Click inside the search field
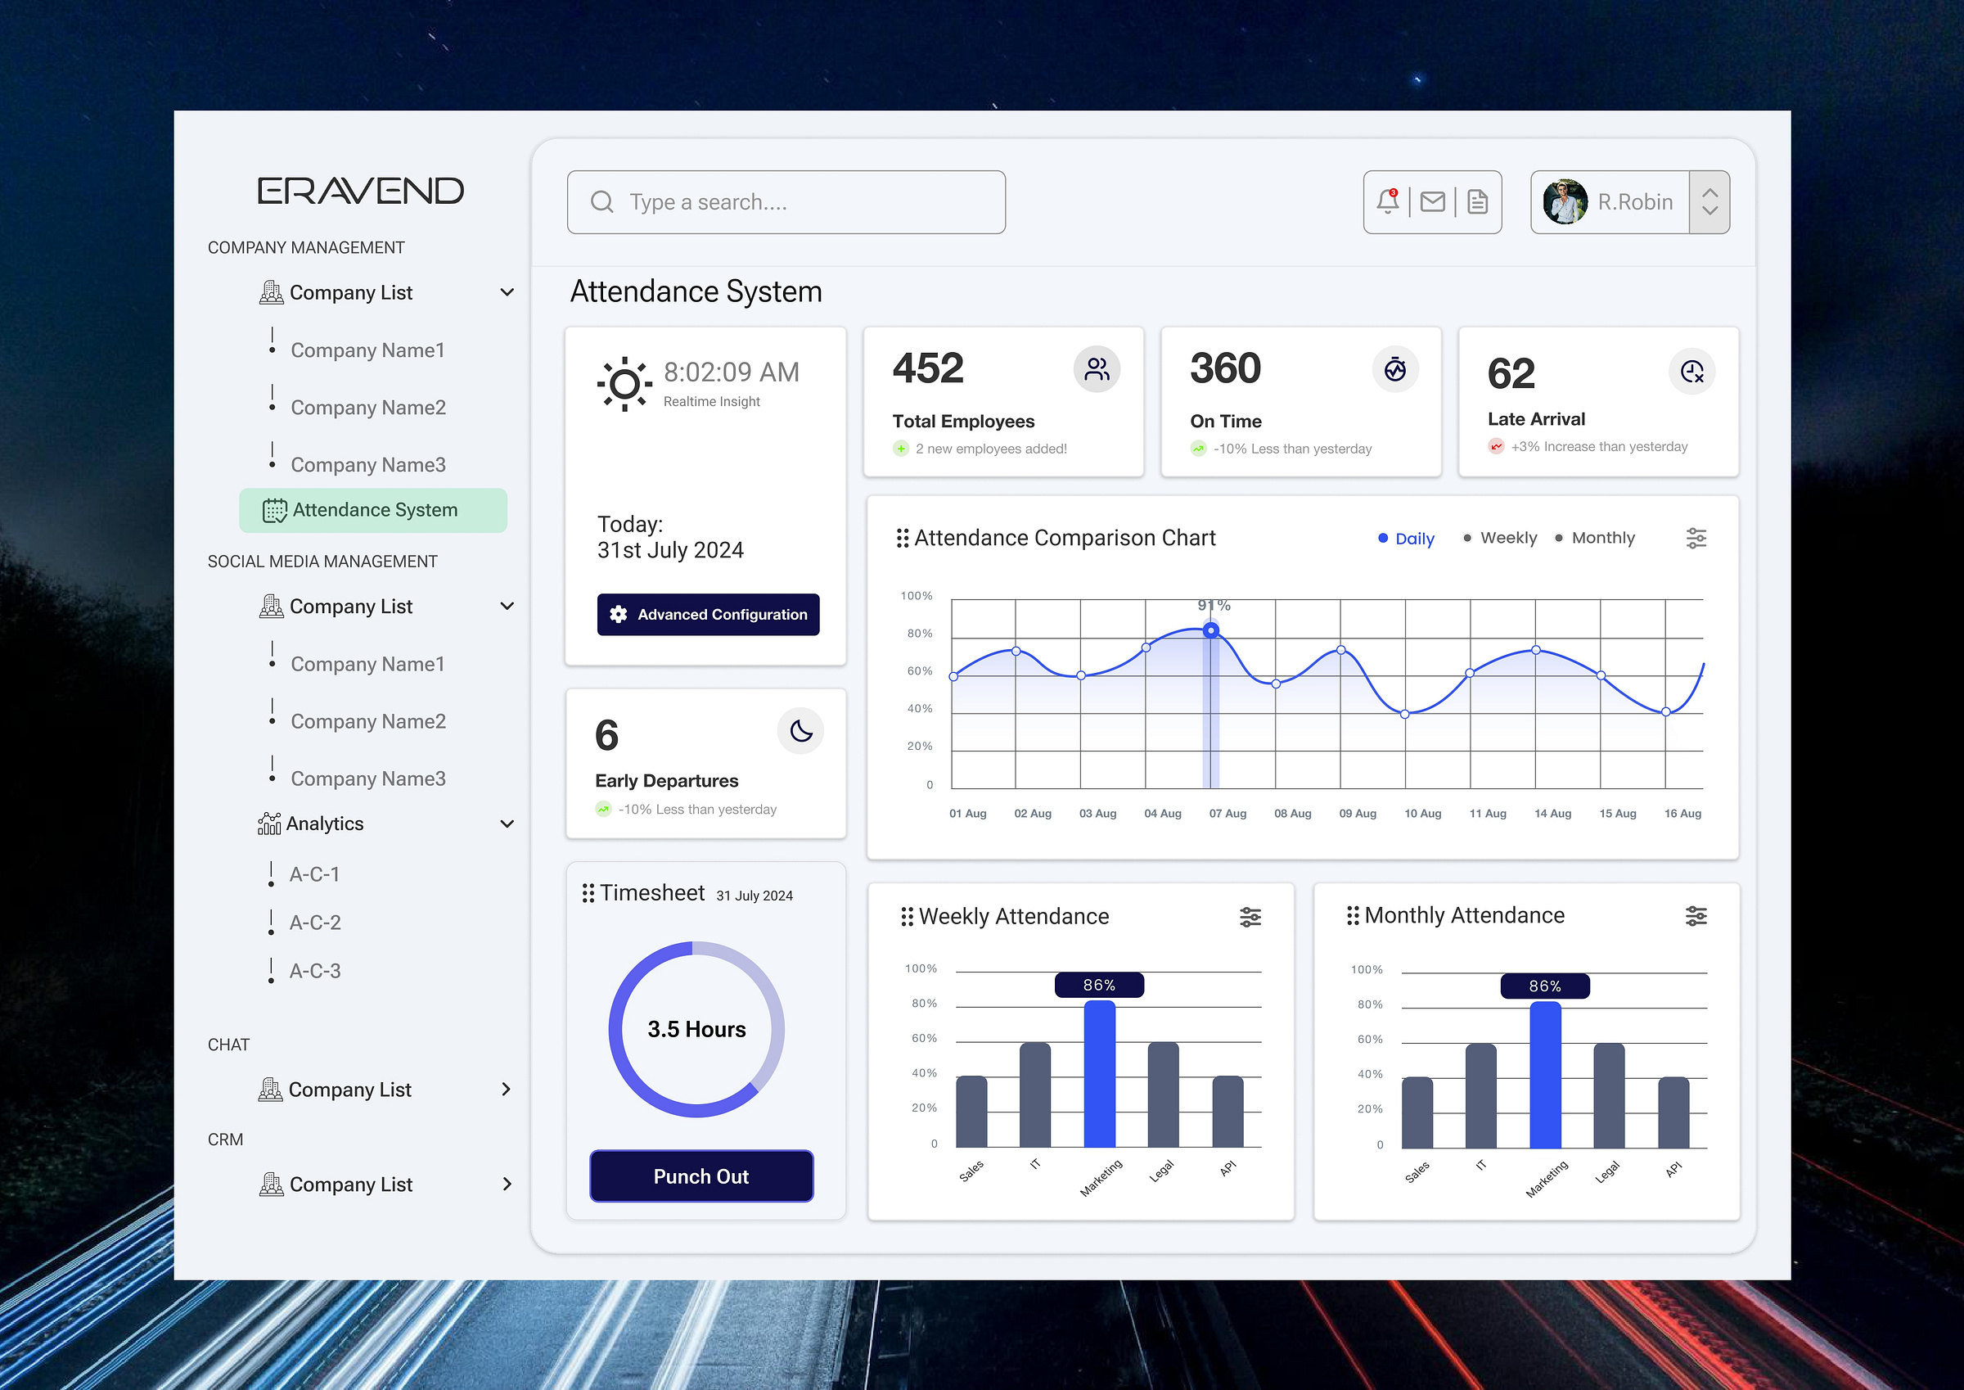1964x1390 pixels. [x=785, y=202]
